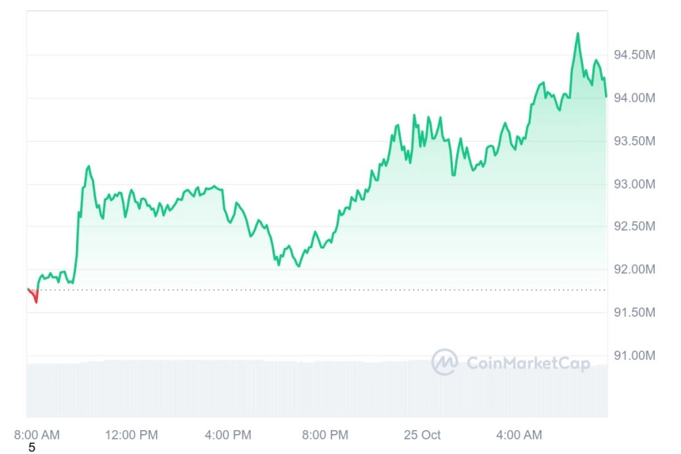Screen dimensions: 681x454
Task: Click the 8:00 AM time label
Action: (37, 435)
